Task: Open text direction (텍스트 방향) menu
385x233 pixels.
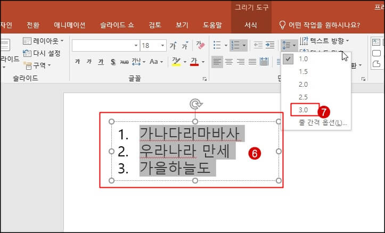Action: [324, 41]
